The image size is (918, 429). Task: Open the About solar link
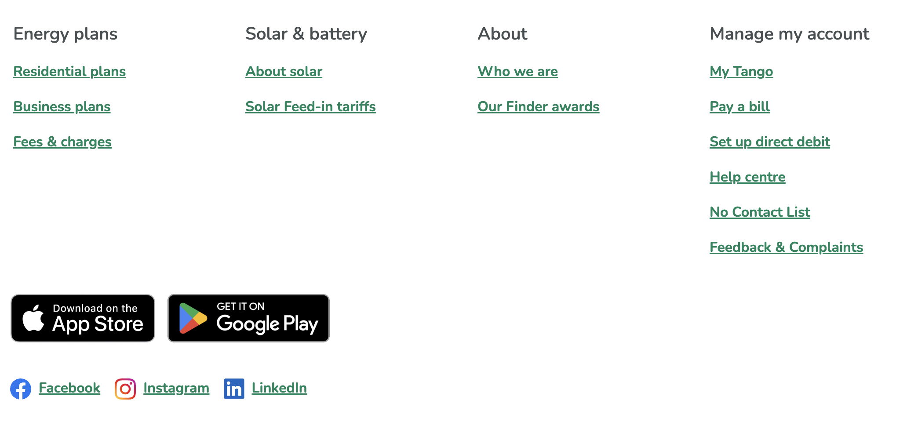pyautogui.click(x=284, y=72)
